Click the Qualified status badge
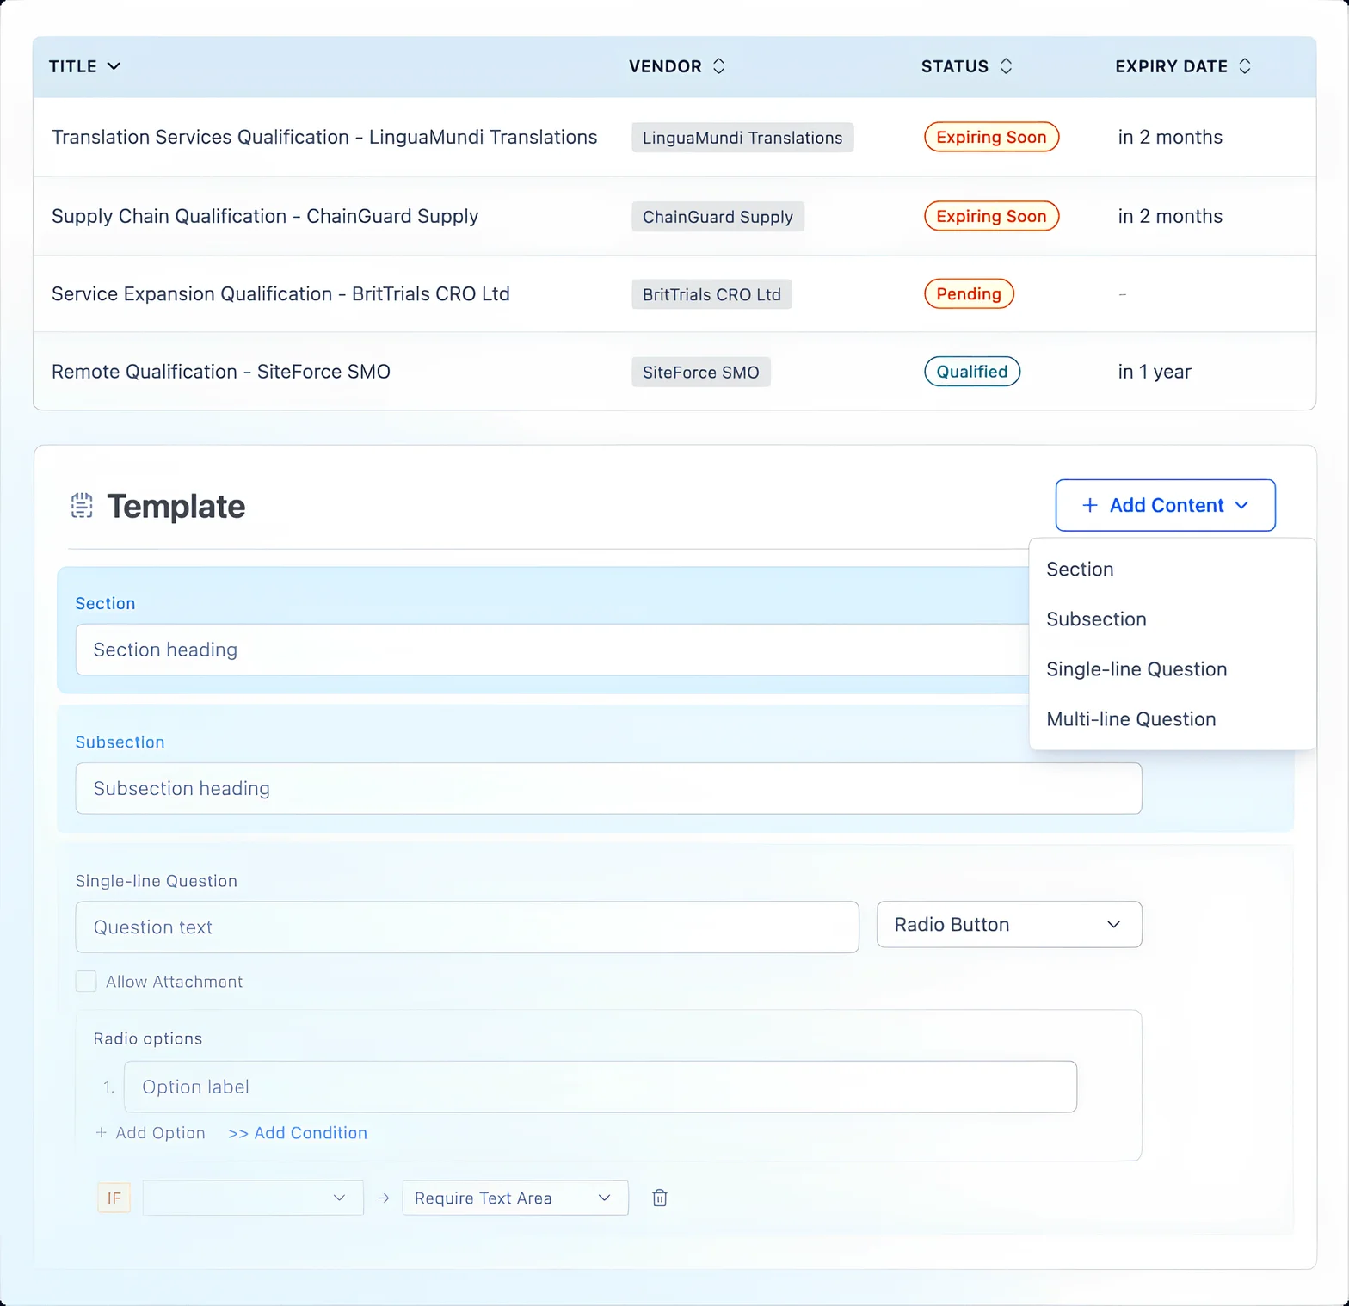 (972, 371)
